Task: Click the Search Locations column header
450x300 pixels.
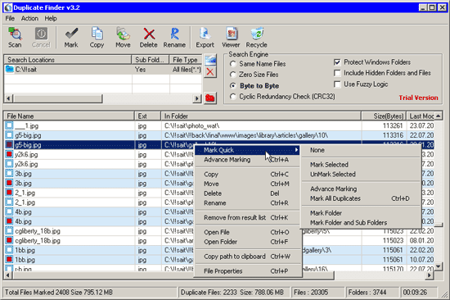Action: click(x=68, y=60)
